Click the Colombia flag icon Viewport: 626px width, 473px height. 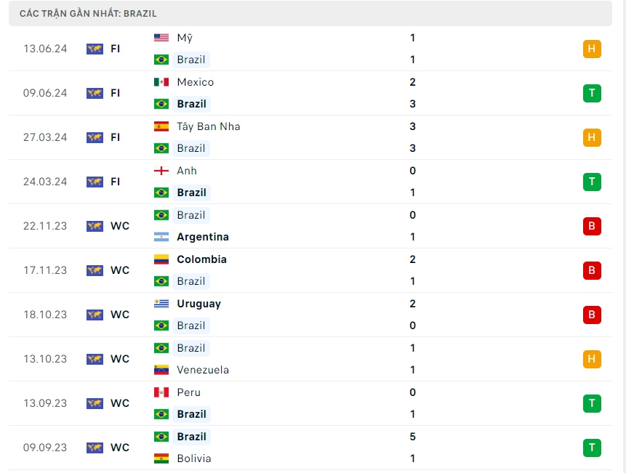(161, 259)
